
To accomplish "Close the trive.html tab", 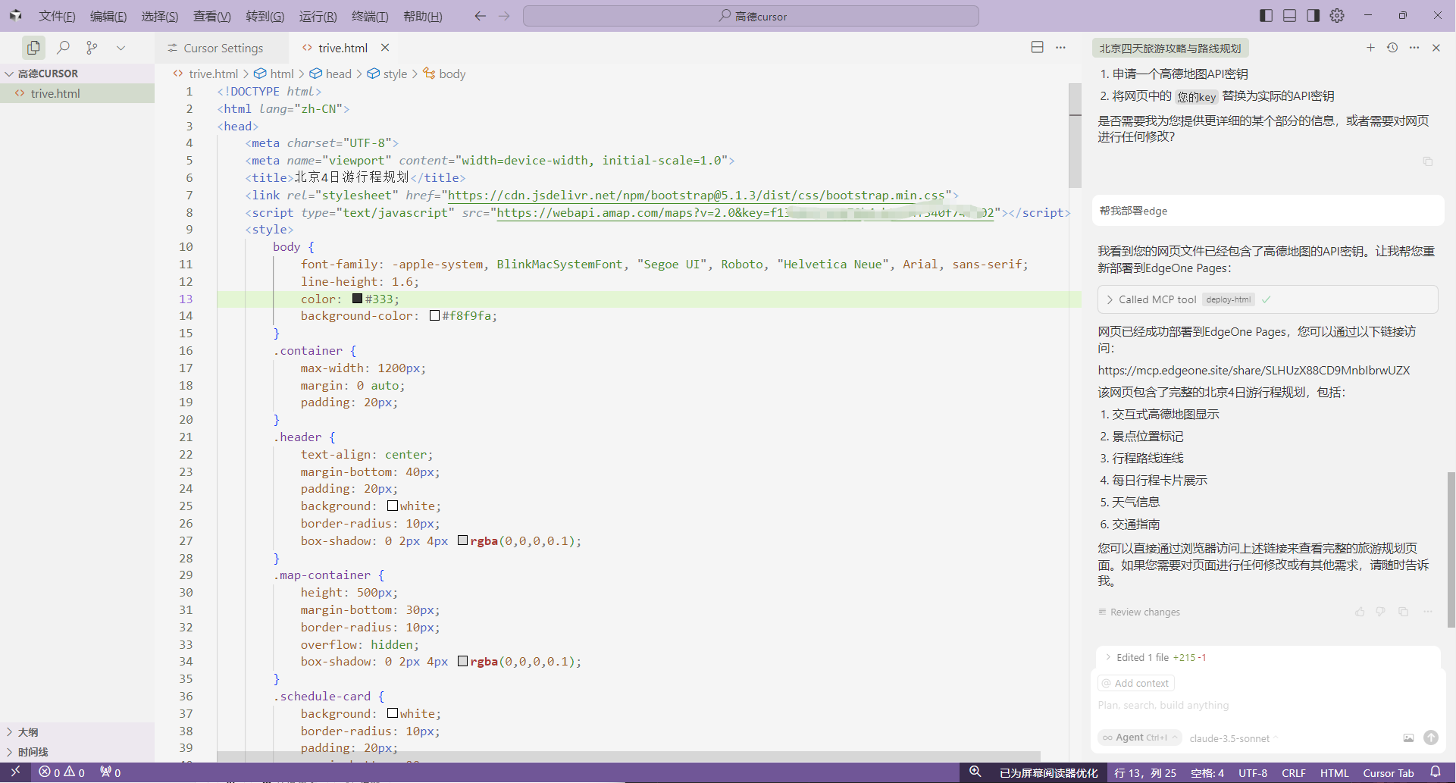I will [x=385, y=48].
